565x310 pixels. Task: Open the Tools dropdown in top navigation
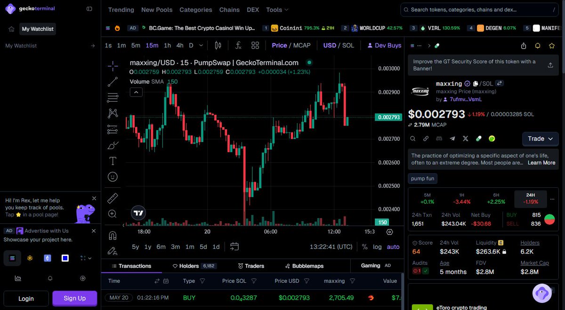pyautogui.click(x=277, y=9)
